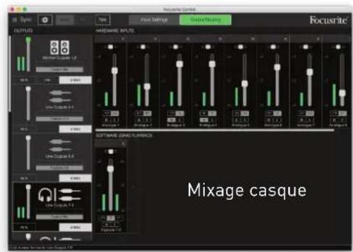Remove Analogue 4 channel with its X
353x252 pixels.
click(220, 39)
